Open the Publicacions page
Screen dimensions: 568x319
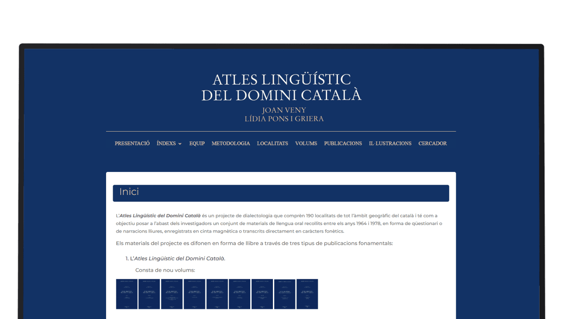(343, 144)
